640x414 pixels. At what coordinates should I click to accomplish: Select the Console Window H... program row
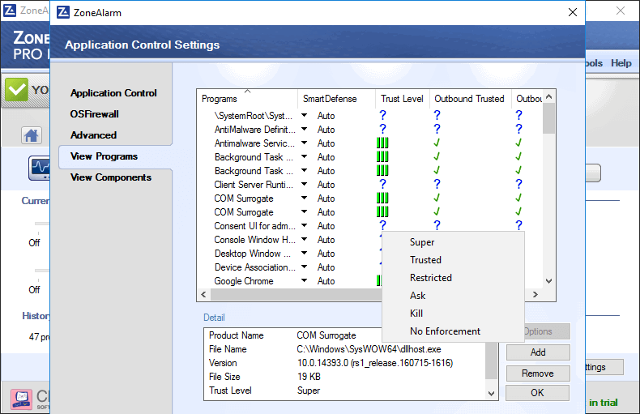254,240
